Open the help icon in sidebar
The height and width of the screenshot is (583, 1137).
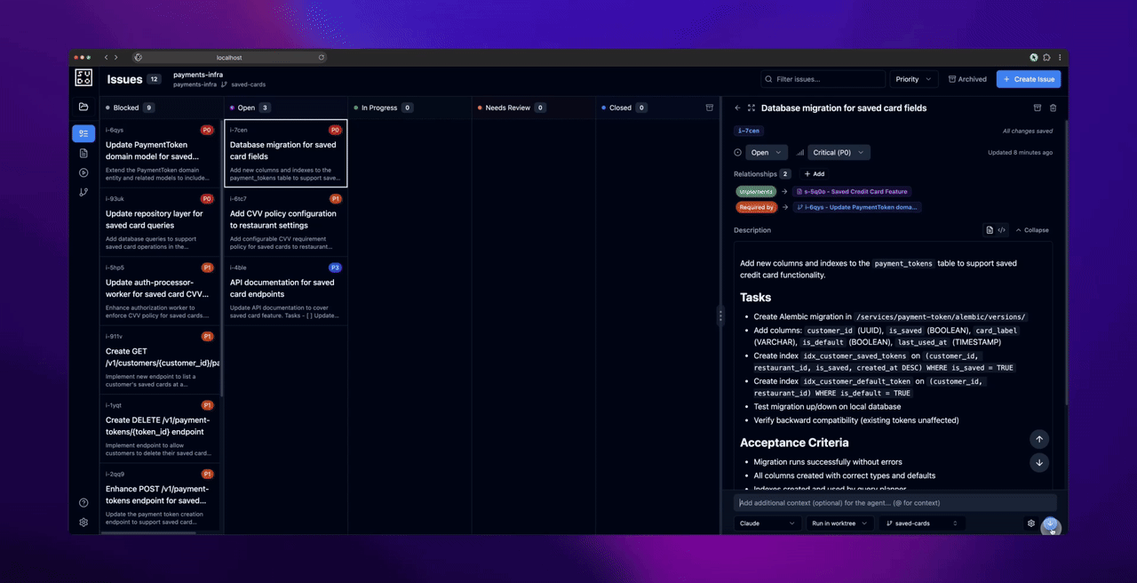tap(83, 503)
